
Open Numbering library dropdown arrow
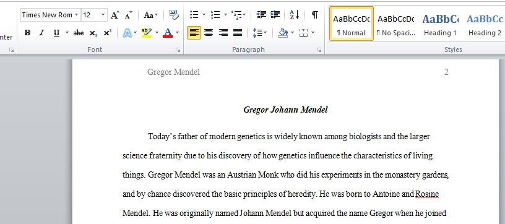point(225,15)
